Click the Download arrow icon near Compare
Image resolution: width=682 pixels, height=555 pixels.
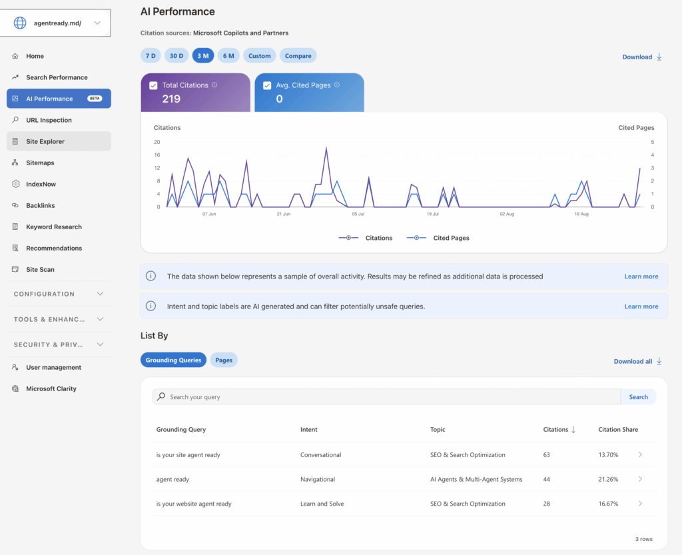(659, 57)
